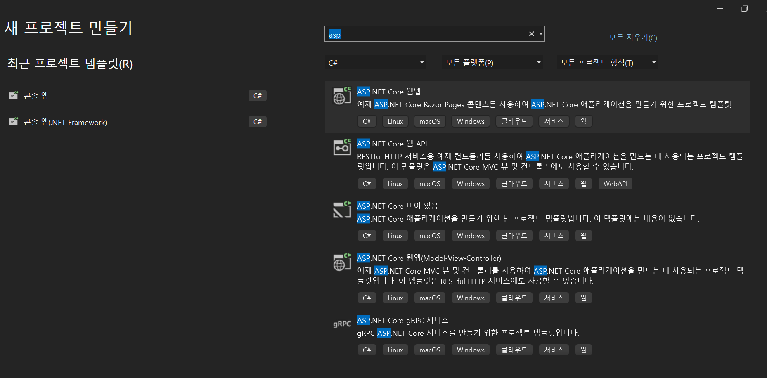Image resolution: width=767 pixels, height=378 pixels.
Task: Select the ASP.NET Core 웹 API template title
Action: pyautogui.click(x=392, y=144)
